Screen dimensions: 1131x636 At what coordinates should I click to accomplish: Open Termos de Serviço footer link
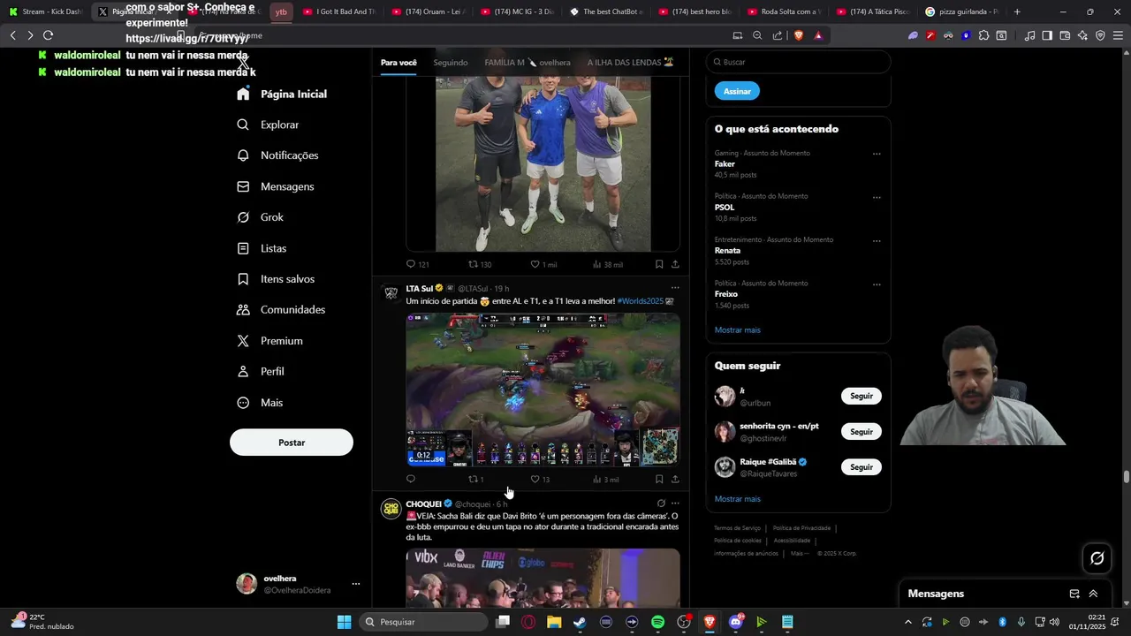[737, 528]
